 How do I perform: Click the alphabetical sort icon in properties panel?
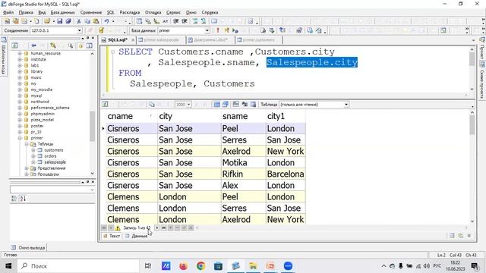[23, 199]
